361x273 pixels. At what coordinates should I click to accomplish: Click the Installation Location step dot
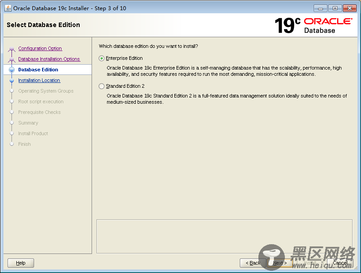pos(12,81)
